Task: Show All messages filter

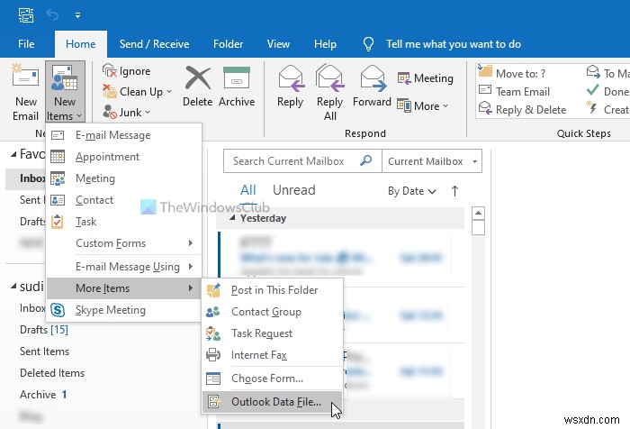Action: click(x=247, y=190)
